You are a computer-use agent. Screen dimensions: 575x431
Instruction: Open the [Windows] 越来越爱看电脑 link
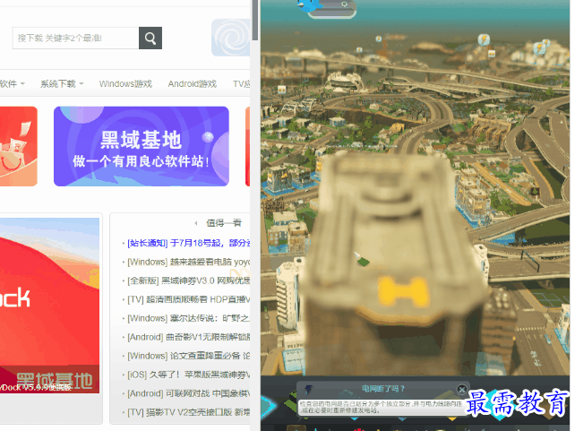[188, 262]
